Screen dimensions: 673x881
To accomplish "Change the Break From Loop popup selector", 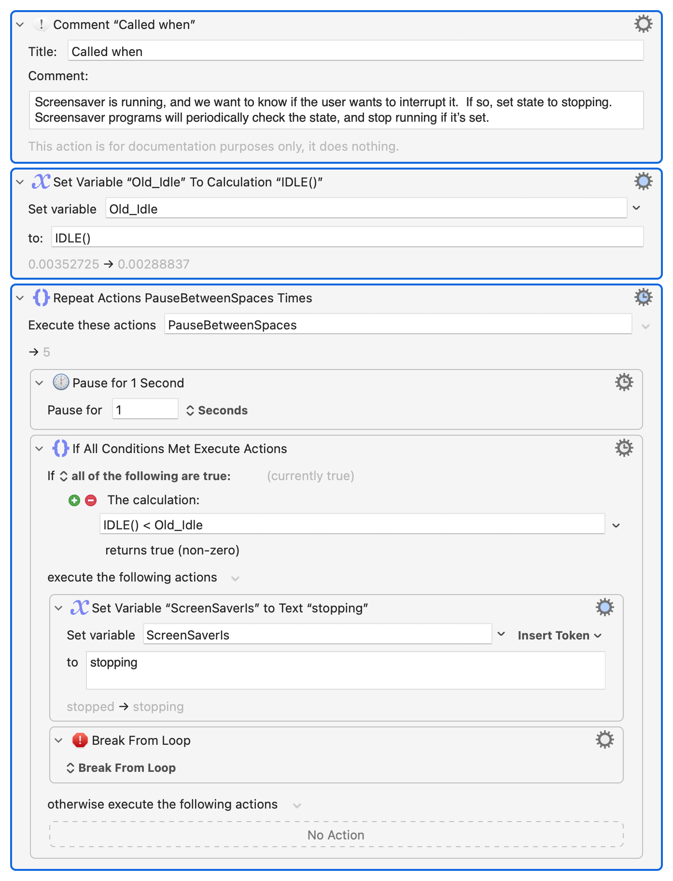I will click(121, 767).
